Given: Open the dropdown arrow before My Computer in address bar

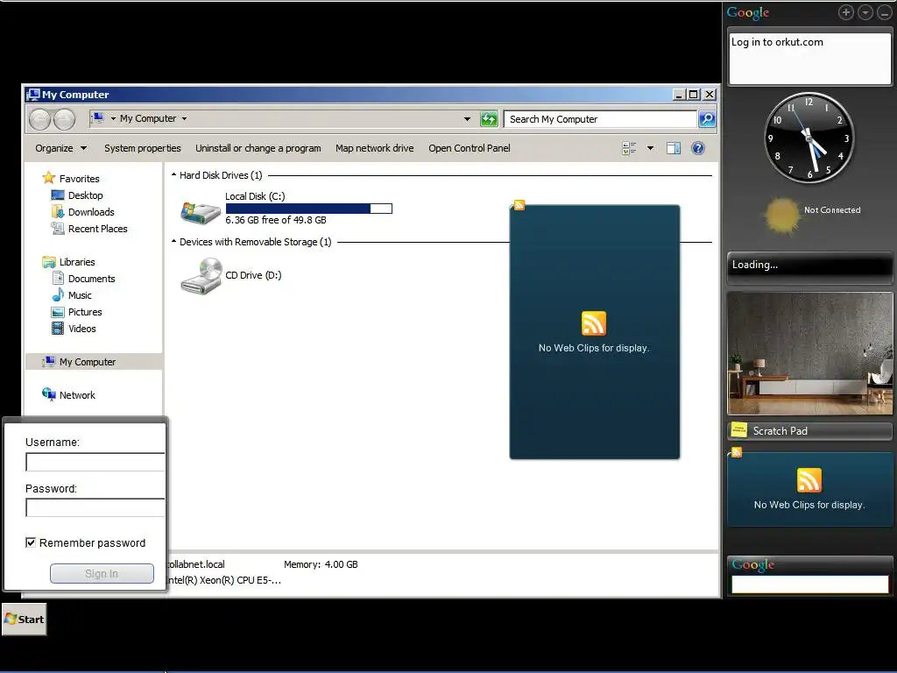Looking at the screenshot, I should [113, 119].
